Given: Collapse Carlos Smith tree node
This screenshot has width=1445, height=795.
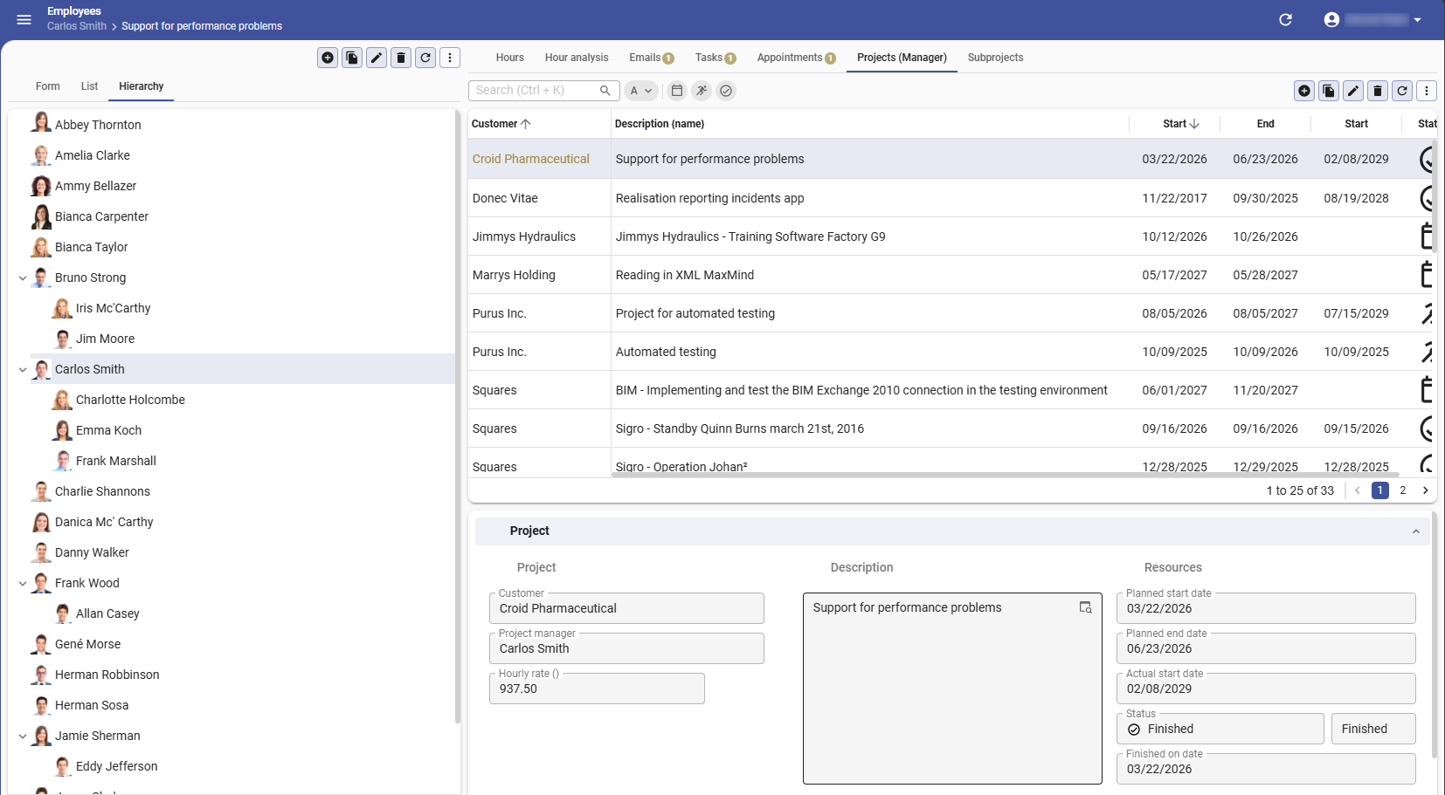Looking at the screenshot, I should [x=23, y=370].
